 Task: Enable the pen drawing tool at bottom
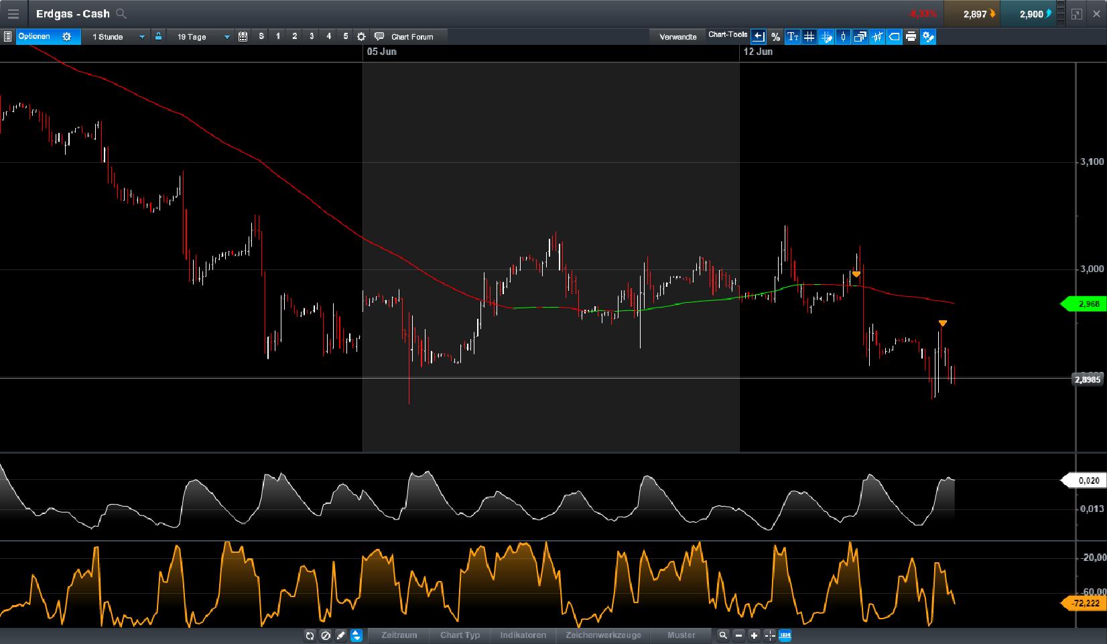tap(342, 635)
